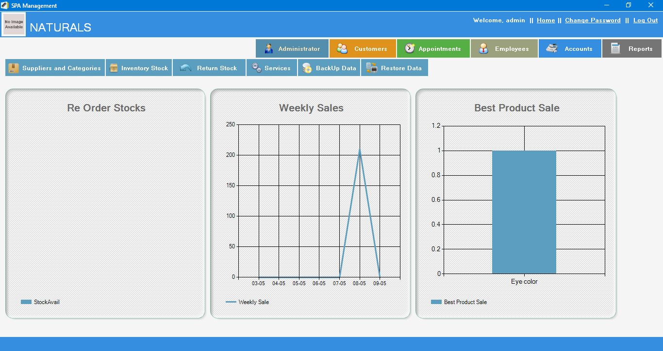Click the Eye color bar in chart
This screenshot has width=663, height=351.
524,212
